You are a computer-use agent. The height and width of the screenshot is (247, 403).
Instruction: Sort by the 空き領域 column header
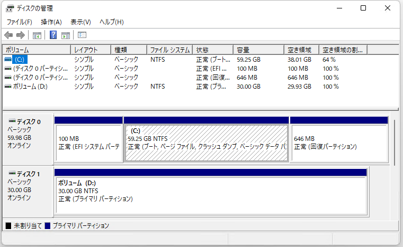pos(302,50)
